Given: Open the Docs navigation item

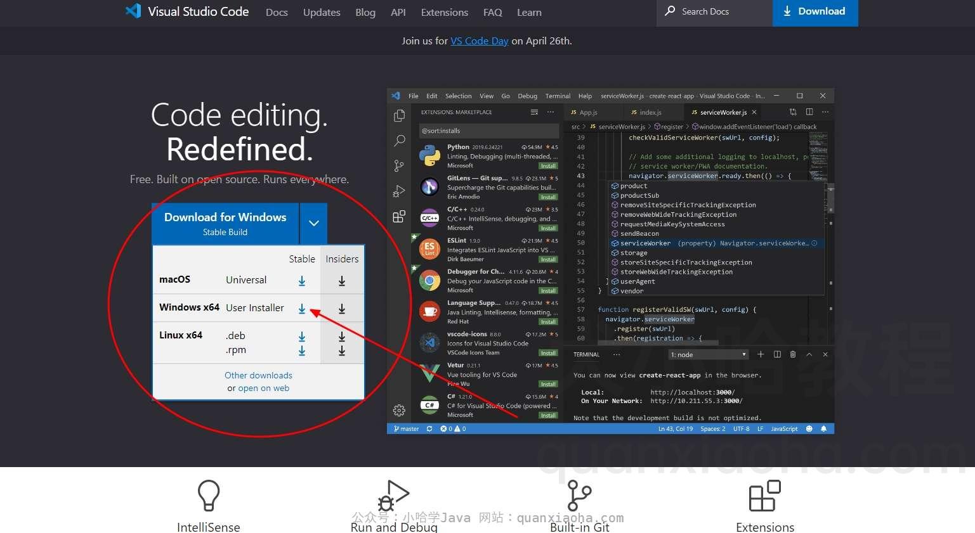Looking at the screenshot, I should (x=277, y=12).
